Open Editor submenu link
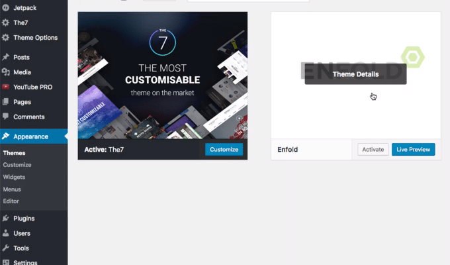450x265 pixels. pos(11,201)
